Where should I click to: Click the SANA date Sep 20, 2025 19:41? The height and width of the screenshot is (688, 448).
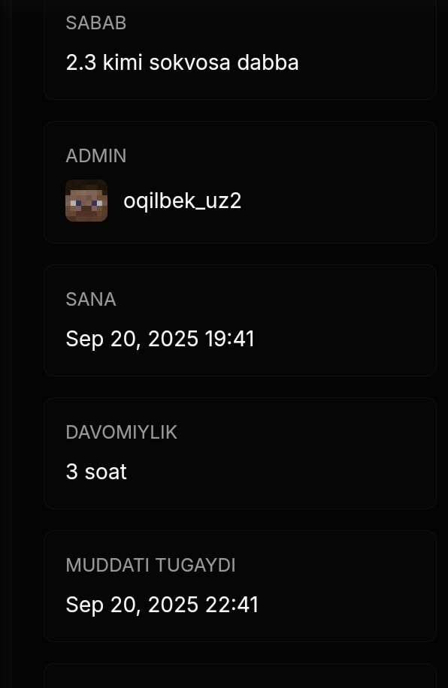pyautogui.click(x=160, y=339)
